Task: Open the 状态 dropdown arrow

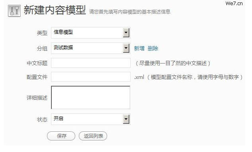Action: (x=126, y=119)
